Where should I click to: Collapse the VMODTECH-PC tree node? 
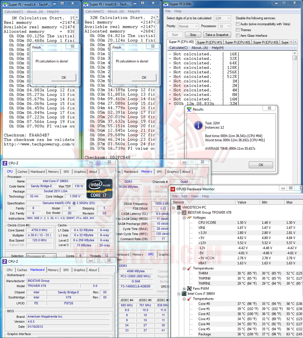click(173, 208)
